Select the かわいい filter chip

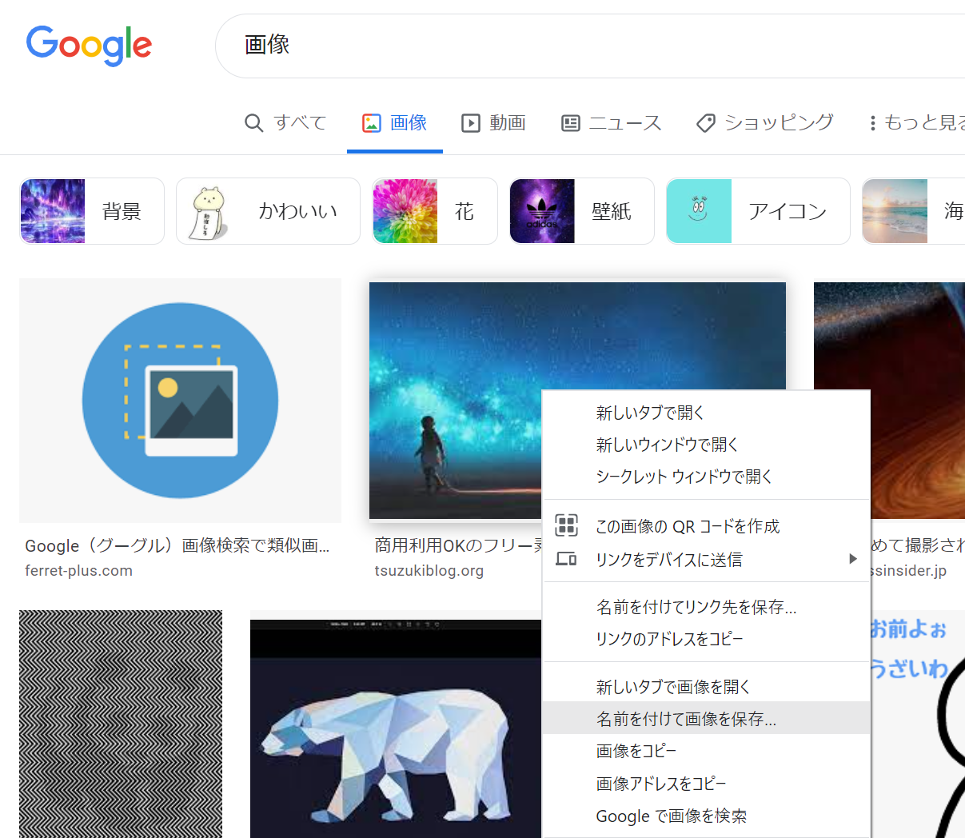pos(268,211)
